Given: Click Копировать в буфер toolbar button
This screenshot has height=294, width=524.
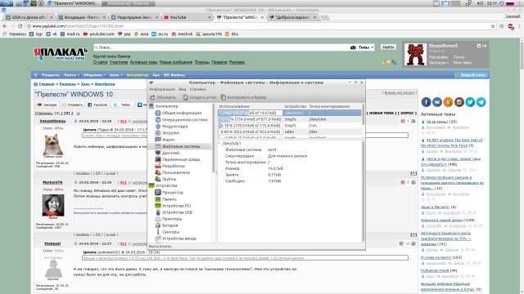Looking at the screenshot, I should tap(243, 97).
